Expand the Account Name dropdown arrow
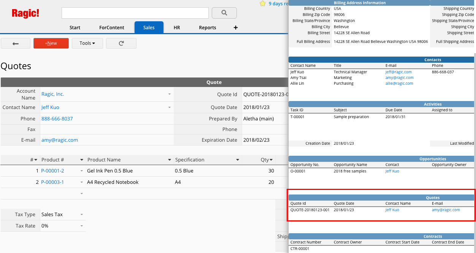The width and height of the screenshot is (476, 253). (170, 94)
